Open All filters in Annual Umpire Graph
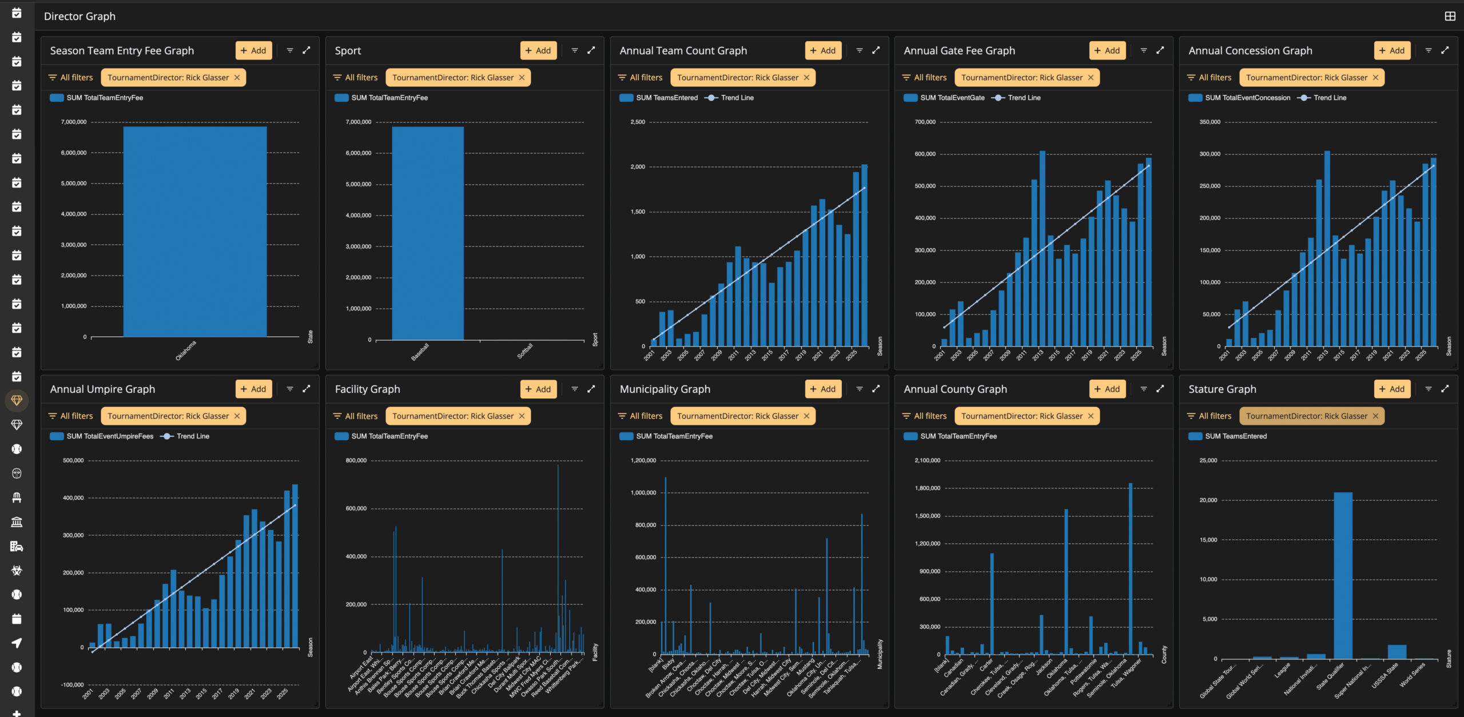This screenshot has width=1464, height=717. (71, 416)
